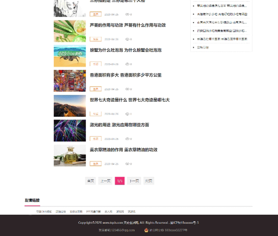
Task: Click the date 2020-04-26 on the aloe article
Action: point(111,39)
